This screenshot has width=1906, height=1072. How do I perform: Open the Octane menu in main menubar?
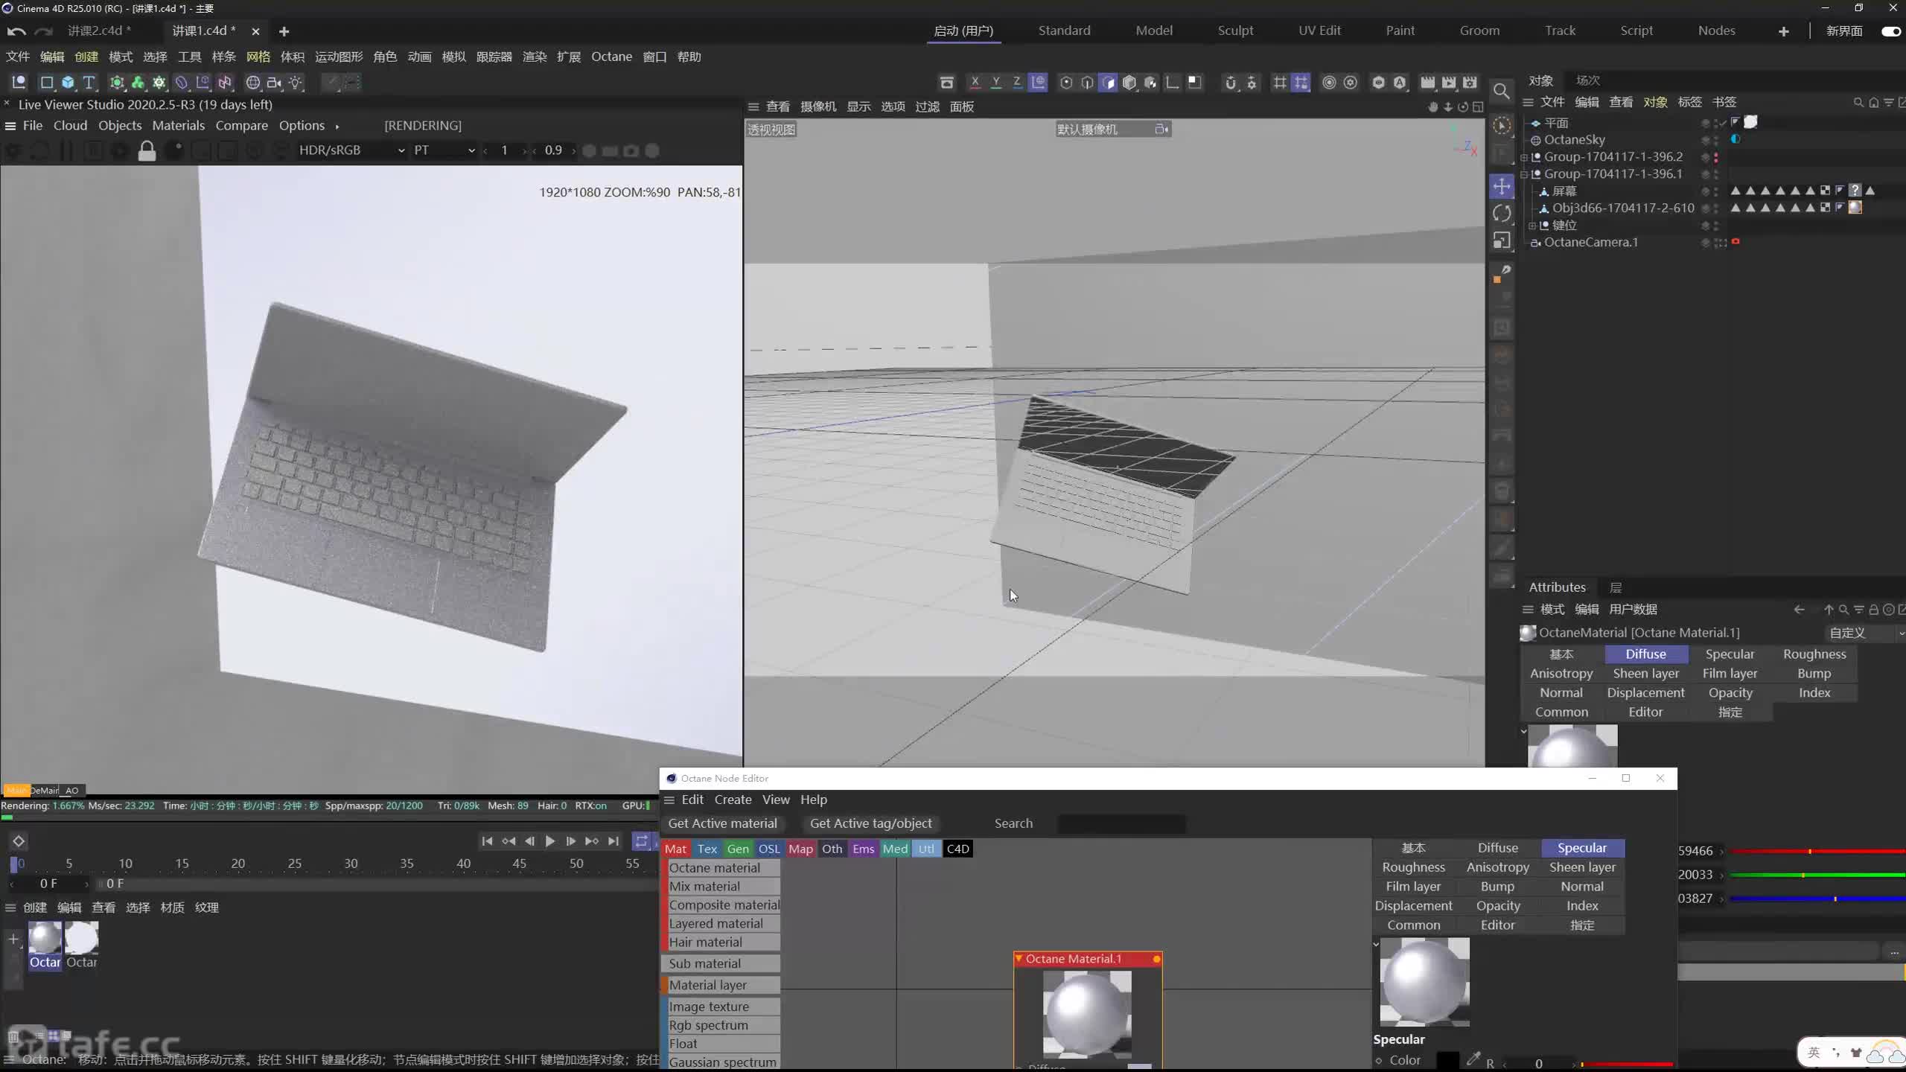tap(611, 57)
